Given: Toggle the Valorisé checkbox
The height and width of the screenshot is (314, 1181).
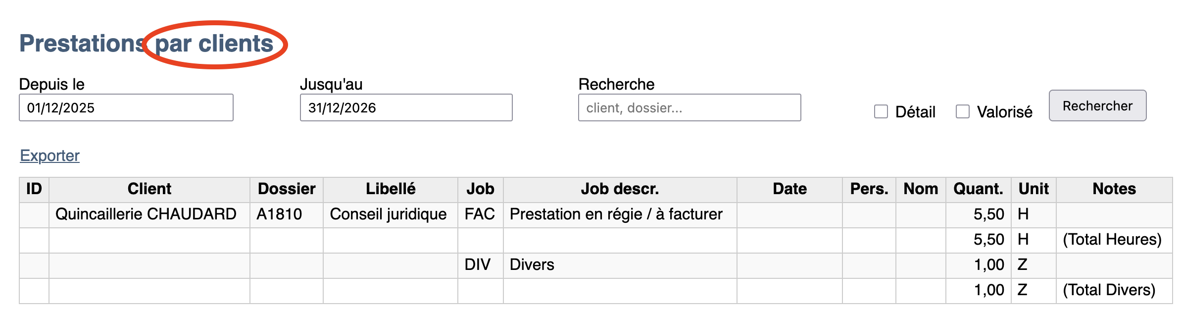Looking at the screenshot, I should 962,111.
